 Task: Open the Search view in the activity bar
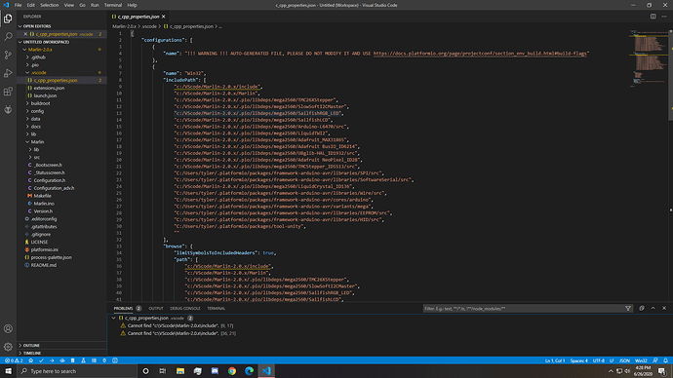pos(8,36)
